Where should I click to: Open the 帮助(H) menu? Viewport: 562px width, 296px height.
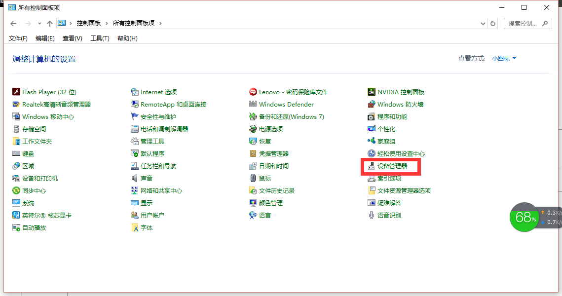coord(127,38)
